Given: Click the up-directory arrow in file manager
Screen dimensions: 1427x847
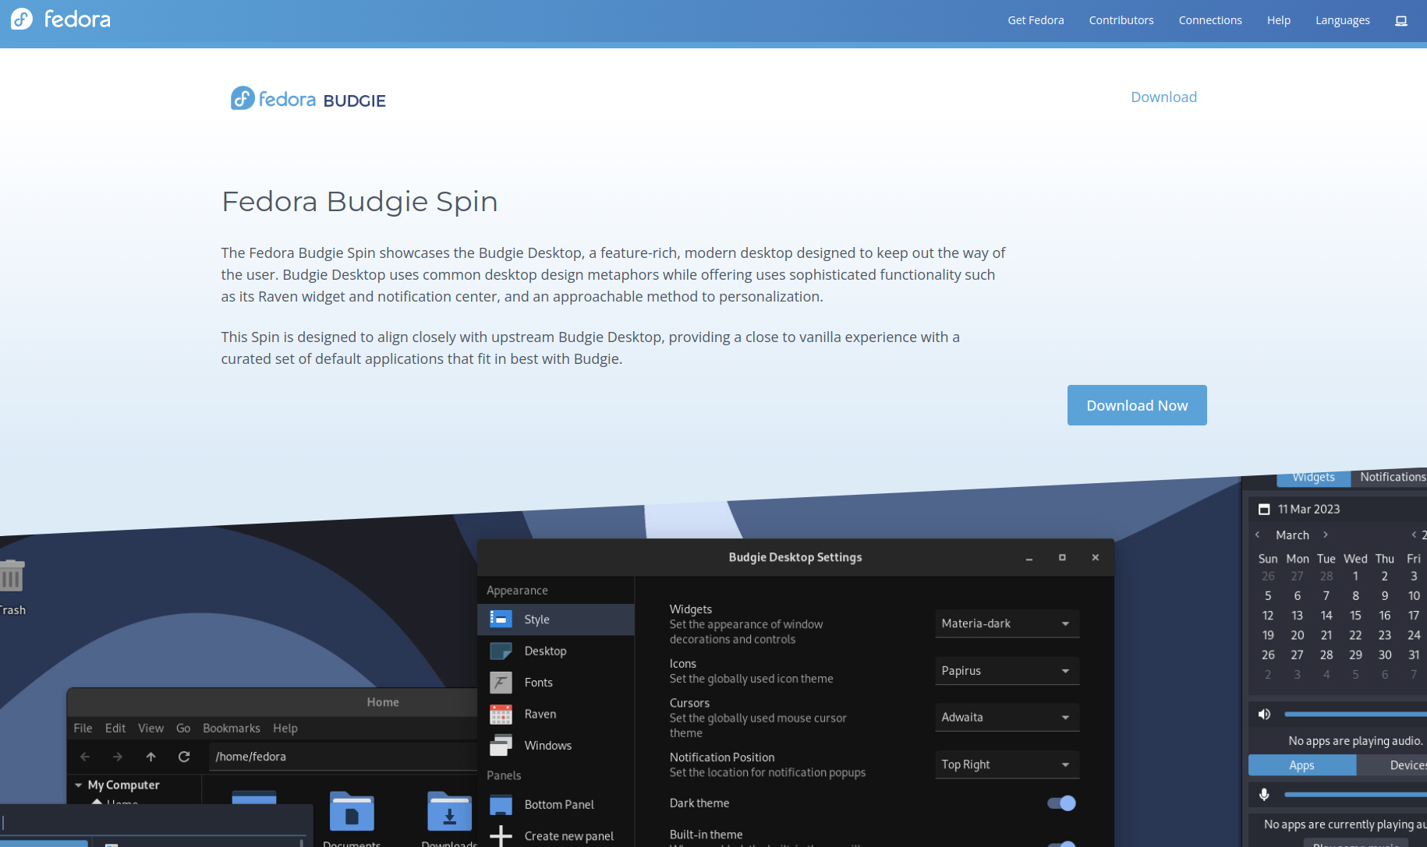Looking at the screenshot, I should coord(150,757).
